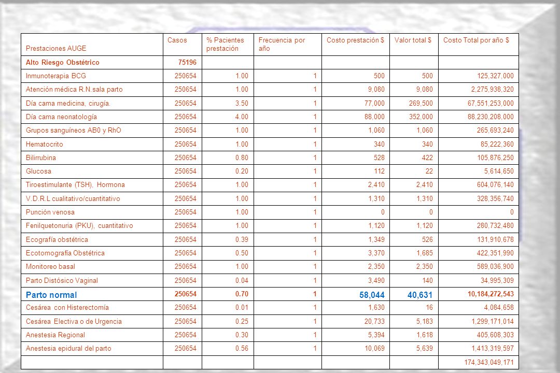Viewport: 560px width, 373px height.
Task: Select the 'Glucosa' row label
Action: [x=38, y=171]
